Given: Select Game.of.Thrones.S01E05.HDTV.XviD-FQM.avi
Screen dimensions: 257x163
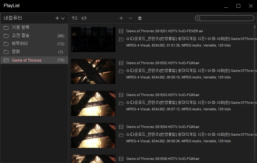Looking at the screenshot, I should [x=163, y=159].
